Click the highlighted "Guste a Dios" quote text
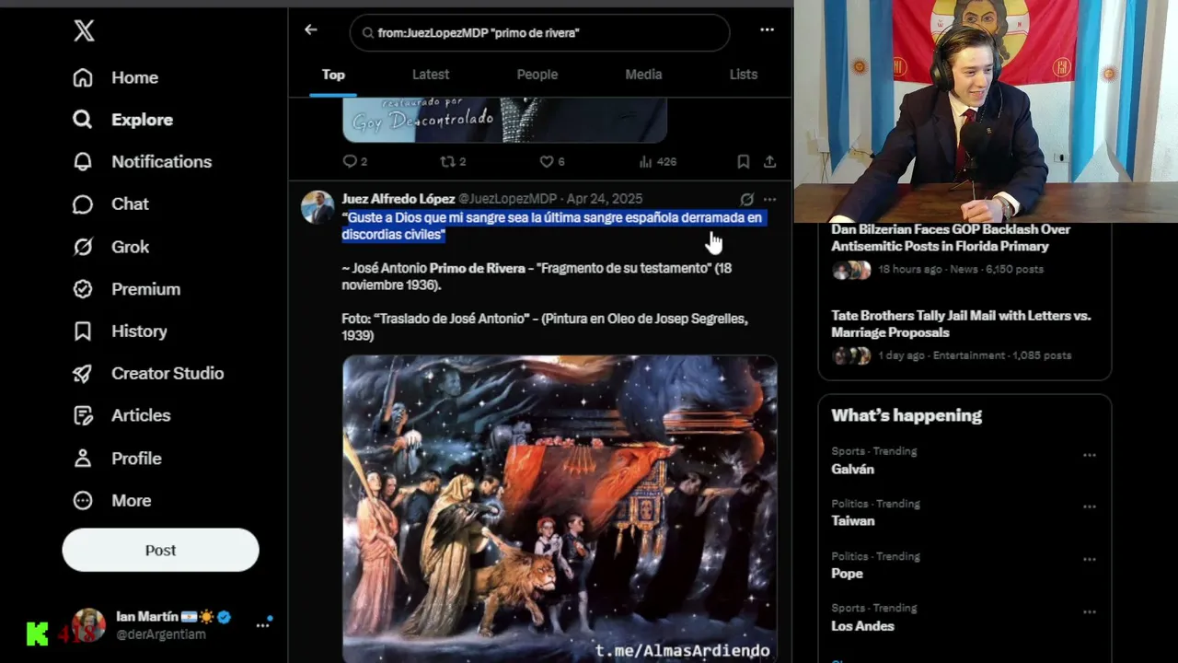The width and height of the screenshot is (1178, 663). click(552, 227)
